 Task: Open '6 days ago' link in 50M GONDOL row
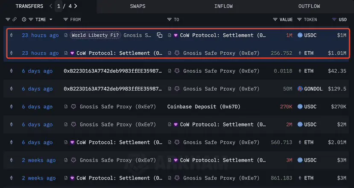37,89
